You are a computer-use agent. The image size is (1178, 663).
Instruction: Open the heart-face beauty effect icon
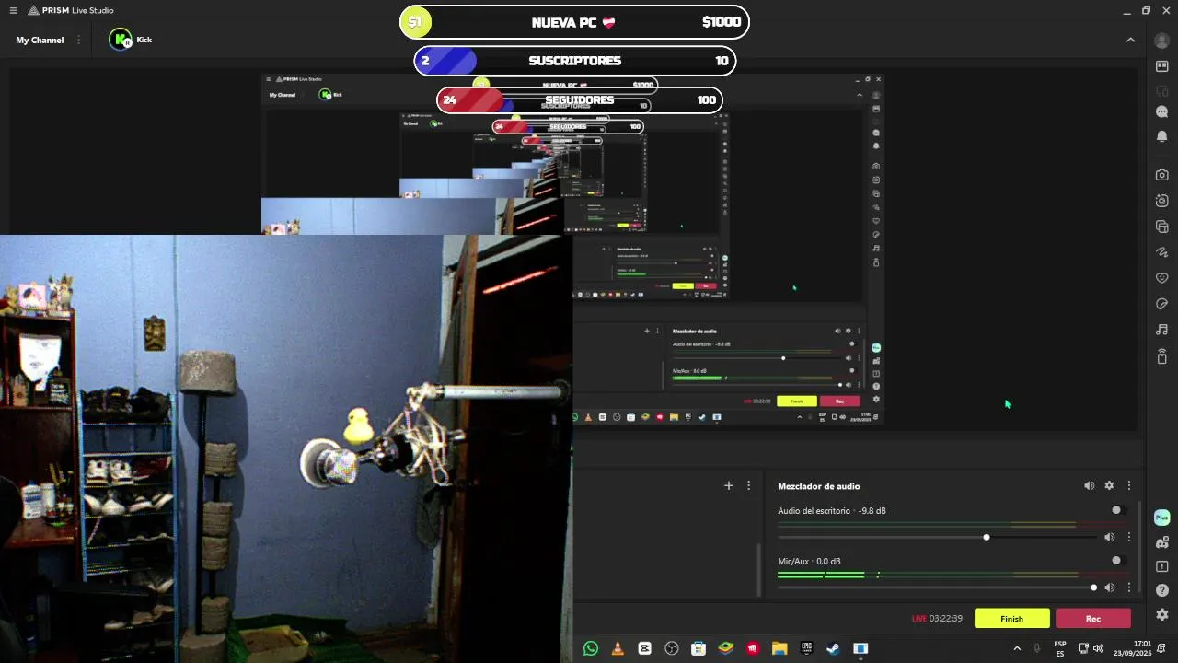(1161, 278)
